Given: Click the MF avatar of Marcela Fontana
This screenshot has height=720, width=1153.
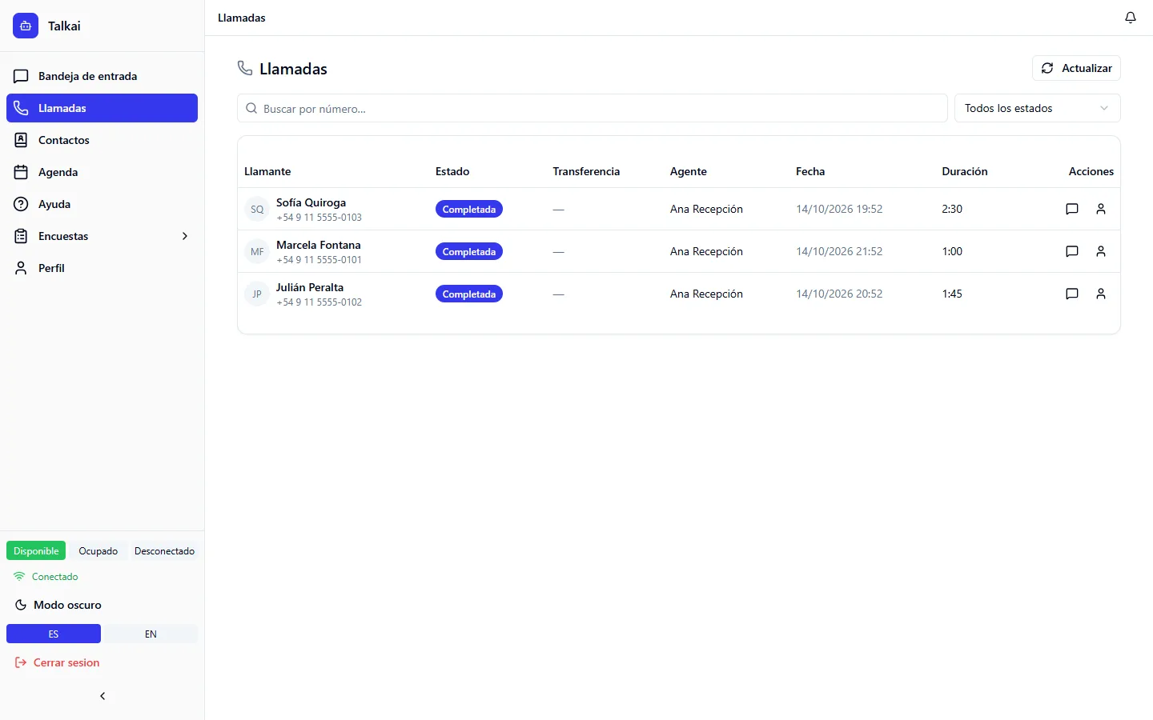Looking at the screenshot, I should coord(257,252).
